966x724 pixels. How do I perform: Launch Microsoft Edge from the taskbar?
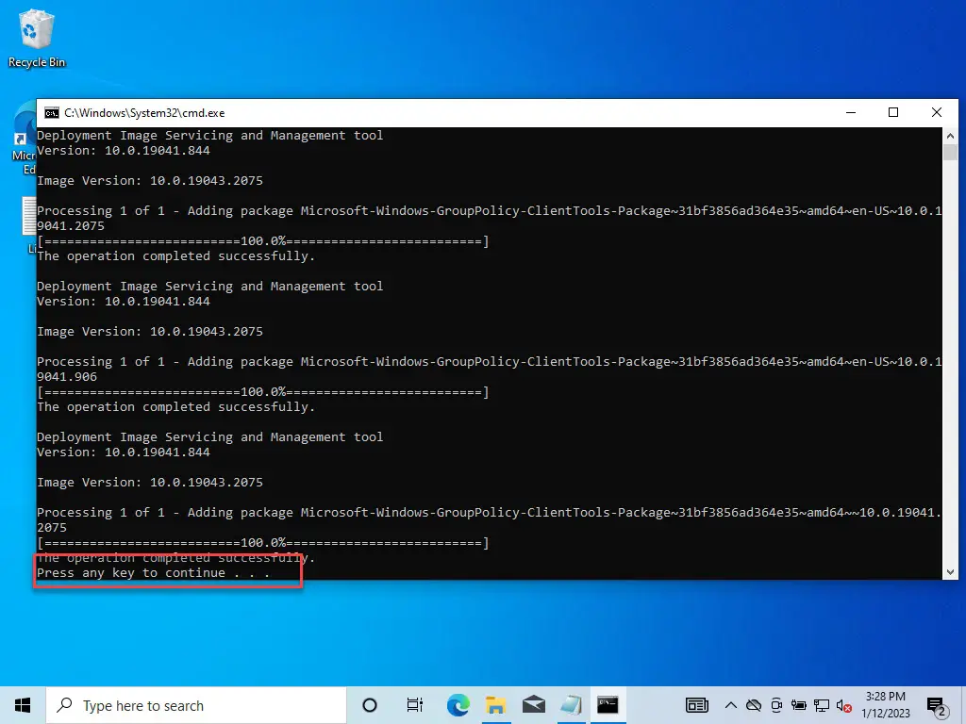458,705
